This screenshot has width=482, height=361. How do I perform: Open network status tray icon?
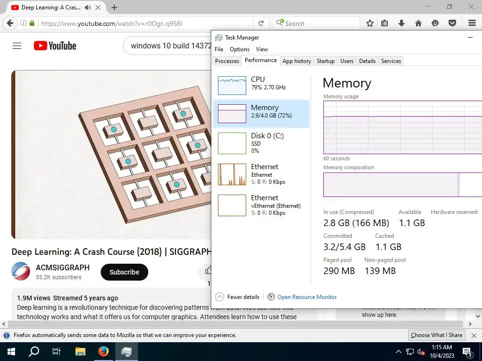point(410,352)
